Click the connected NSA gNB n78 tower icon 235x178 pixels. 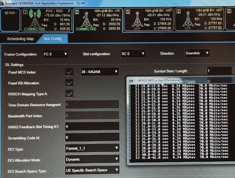coord(86,20)
